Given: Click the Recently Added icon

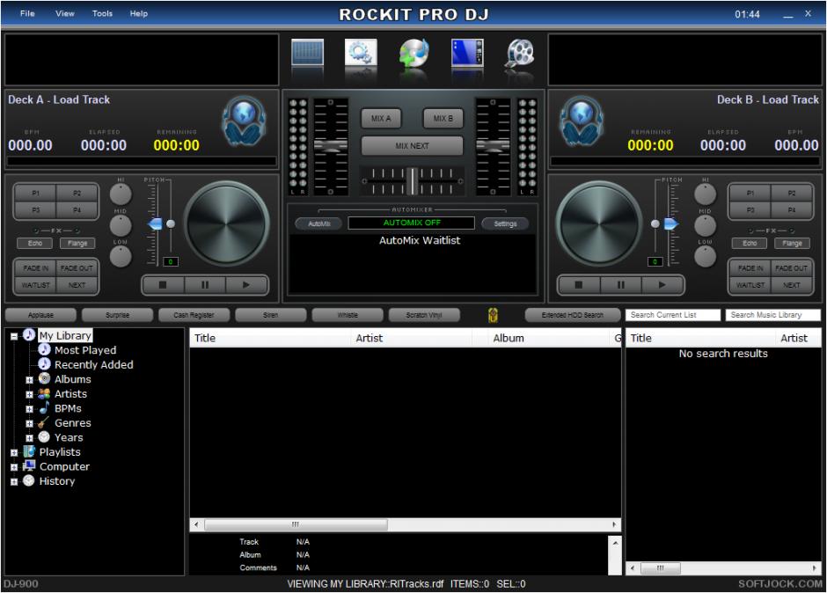Looking at the screenshot, I should click(44, 364).
